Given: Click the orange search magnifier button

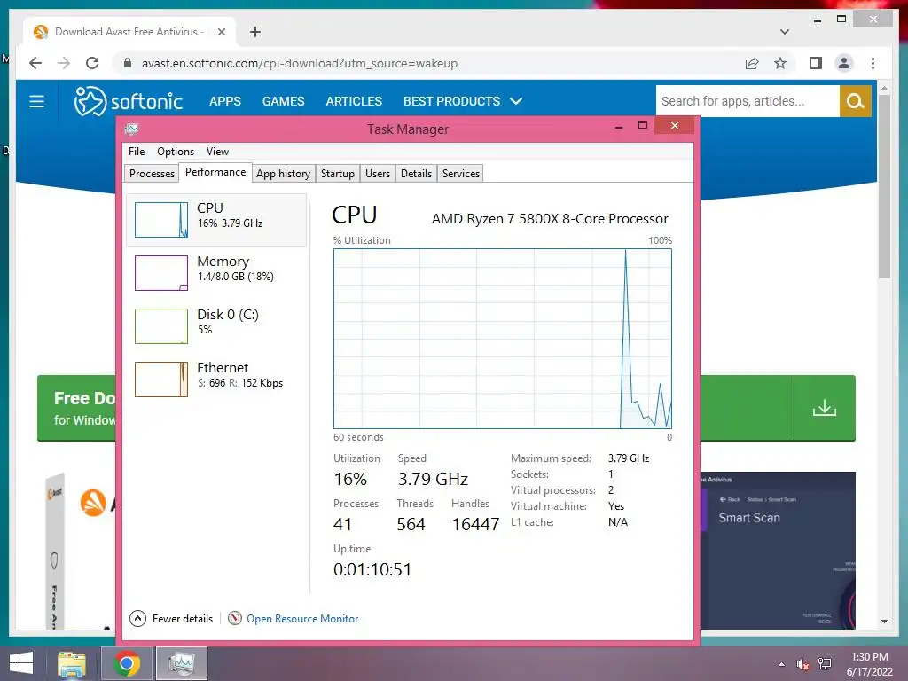Looking at the screenshot, I should [x=856, y=101].
